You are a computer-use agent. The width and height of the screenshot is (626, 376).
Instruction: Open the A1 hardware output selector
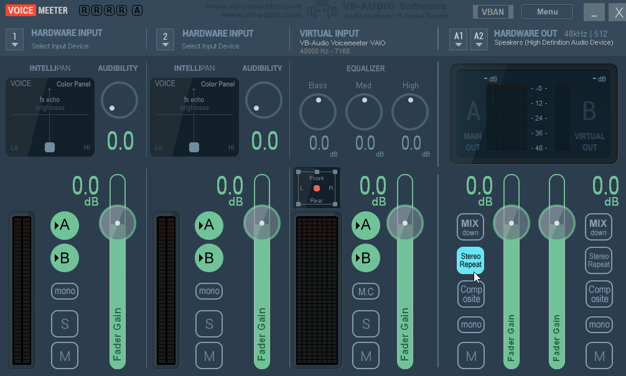pyautogui.click(x=459, y=40)
